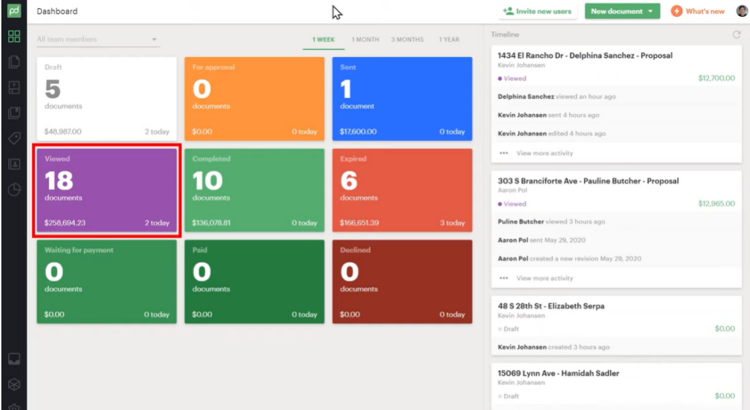Click View more activity under Branciforte Ave
This screenshot has width=750, height=410.
[x=544, y=278]
